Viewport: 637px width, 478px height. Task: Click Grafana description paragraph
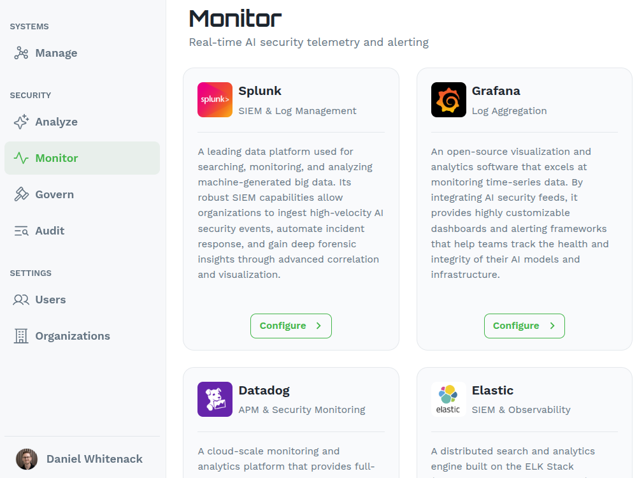click(x=520, y=213)
